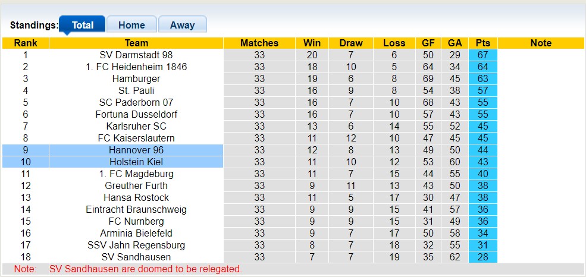The width and height of the screenshot is (586, 277).
Task: Click the Hamburger team name
Action: [x=136, y=78]
